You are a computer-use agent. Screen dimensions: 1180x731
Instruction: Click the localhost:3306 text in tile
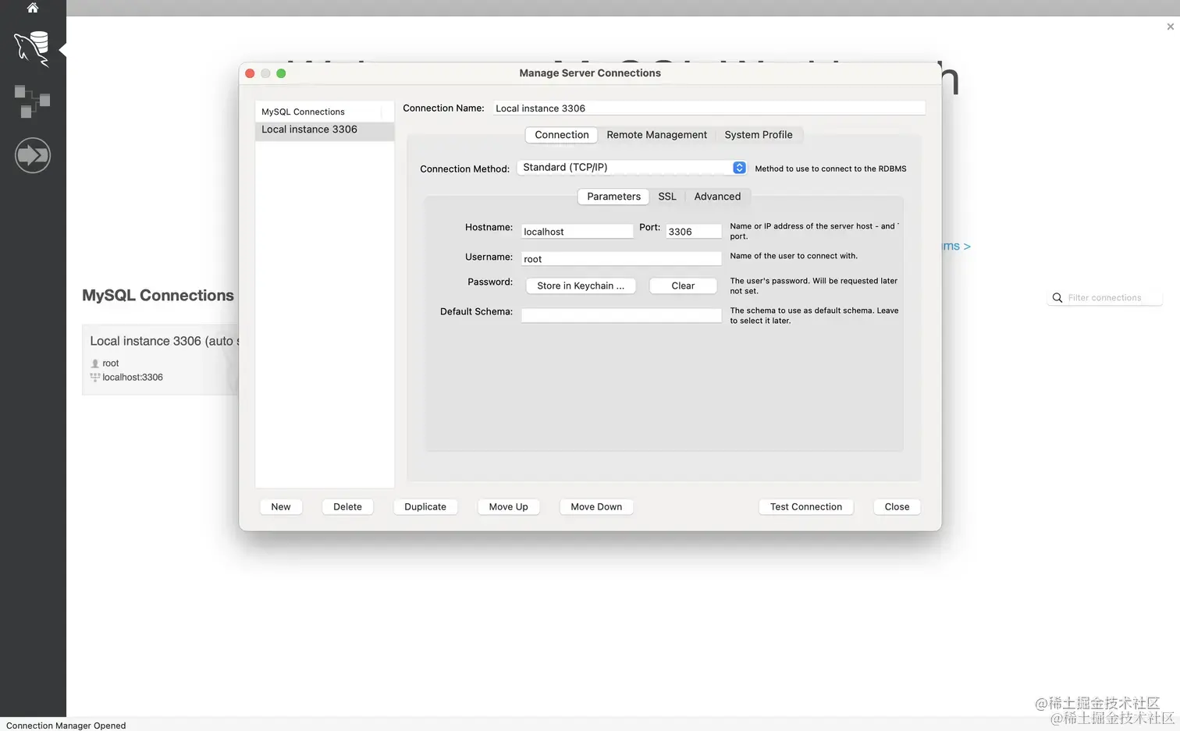[133, 378]
